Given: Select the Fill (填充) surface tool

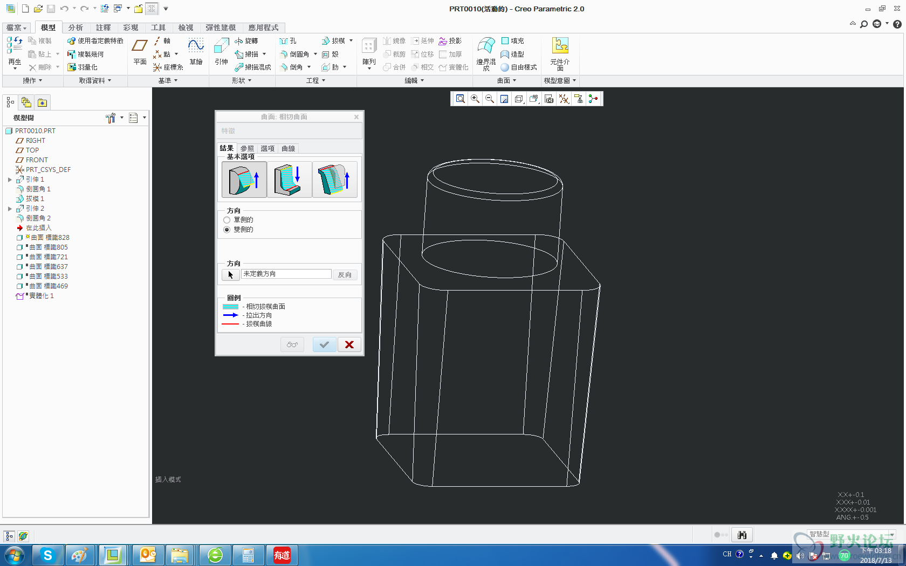Looking at the screenshot, I should pos(512,41).
